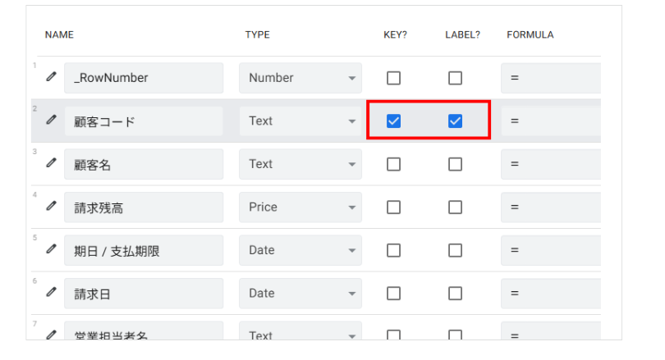Select the 請求日 column name field
This screenshot has height=360, width=665.
click(x=144, y=294)
